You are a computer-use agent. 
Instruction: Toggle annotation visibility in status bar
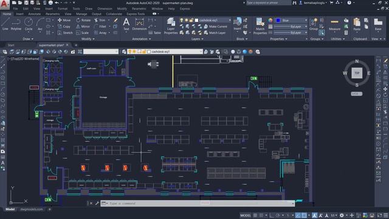point(315,215)
